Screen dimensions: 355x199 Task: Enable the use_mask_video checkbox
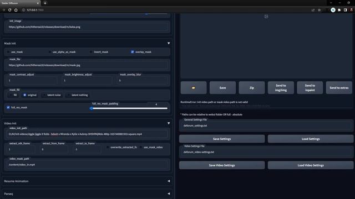pyautogui.click(x=141, y=147)
